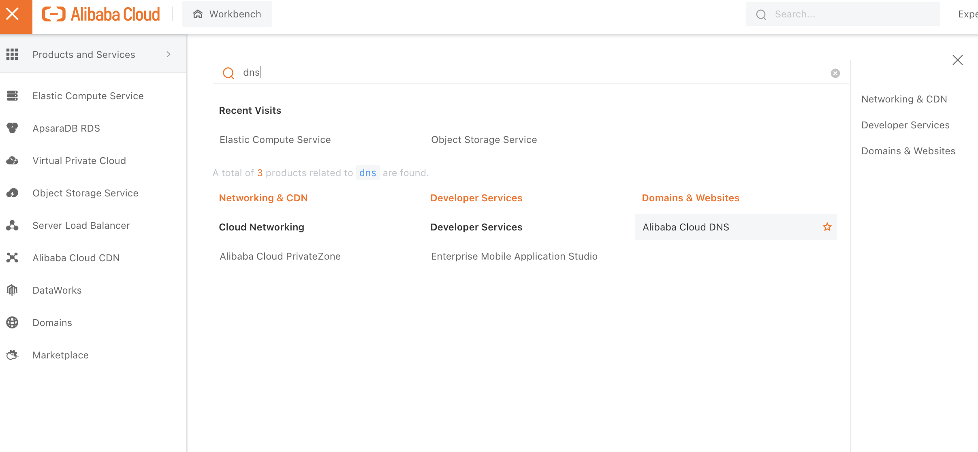Click the orange magnifier in product search
Screen dimensions: 978x452
tap(228, 73)
